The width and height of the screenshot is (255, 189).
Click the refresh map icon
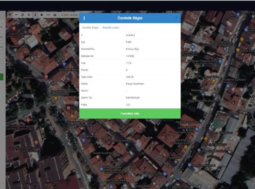coord(23,15)
